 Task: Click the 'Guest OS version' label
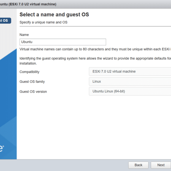[x=33, y=91]
